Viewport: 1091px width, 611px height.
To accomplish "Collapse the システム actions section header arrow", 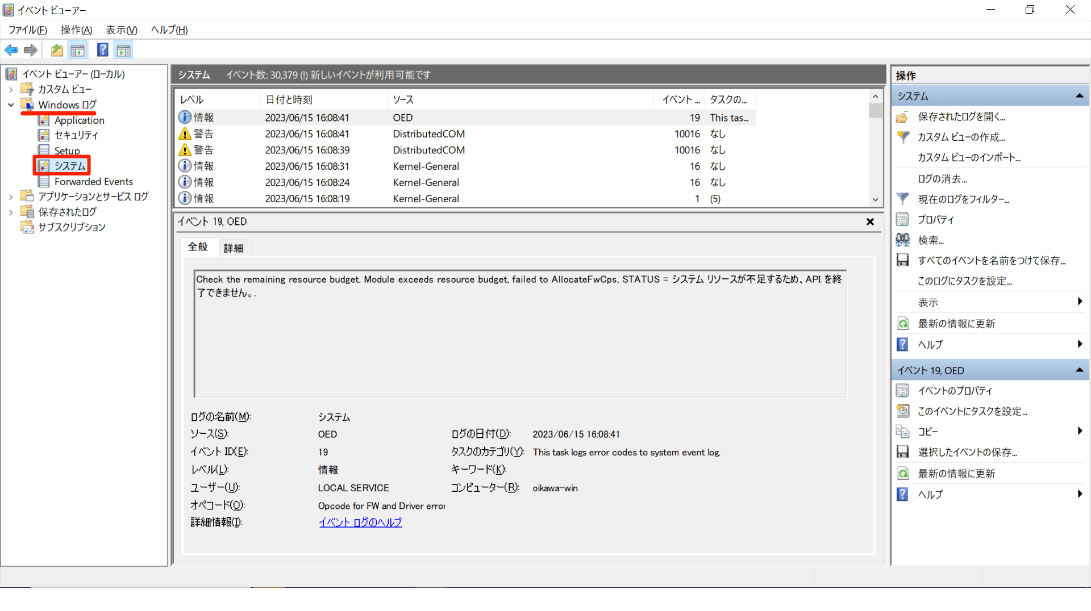I will [1079, 96].
